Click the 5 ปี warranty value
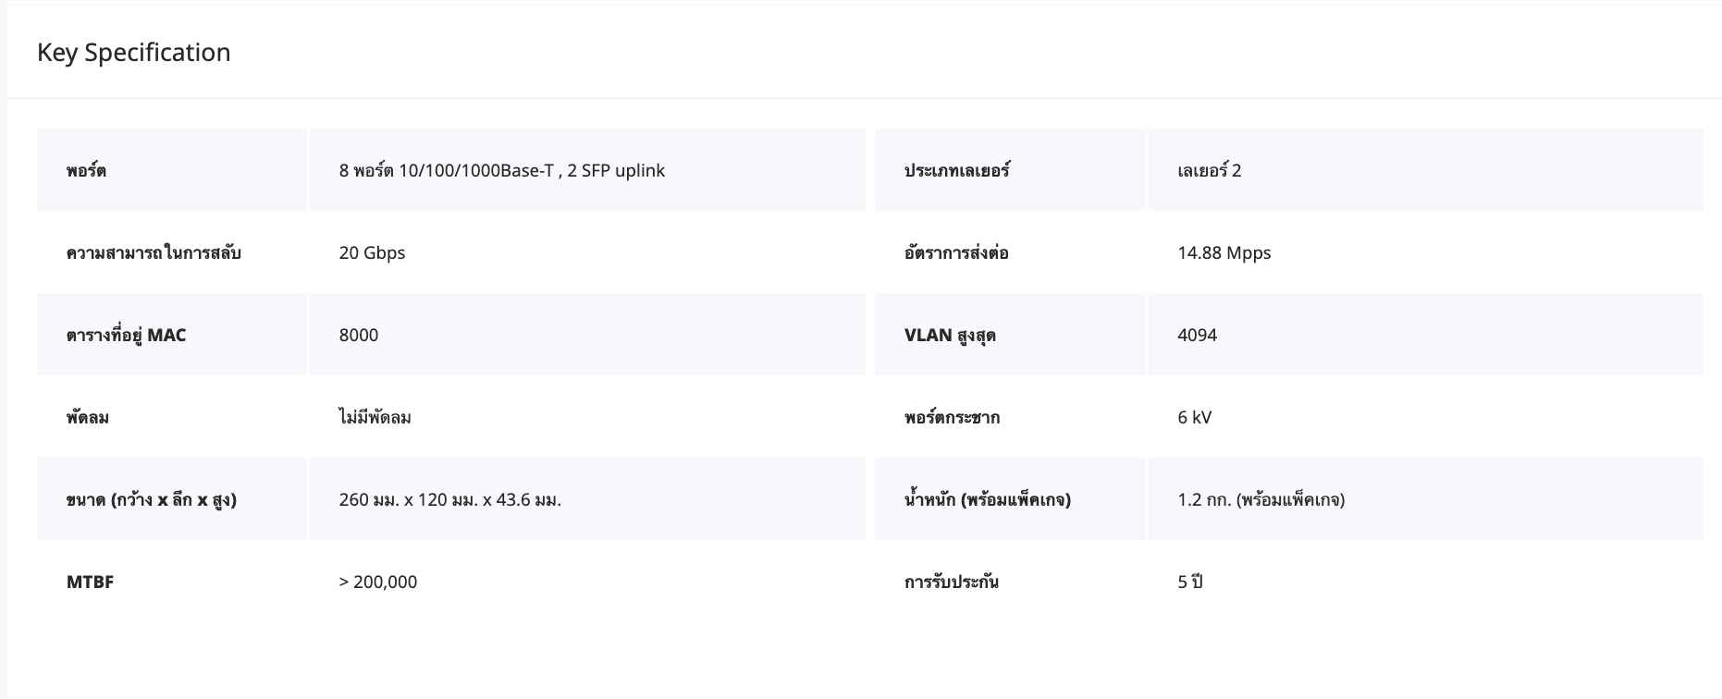This screenshot has width=1722, height=699. [x=1189, y=582]
